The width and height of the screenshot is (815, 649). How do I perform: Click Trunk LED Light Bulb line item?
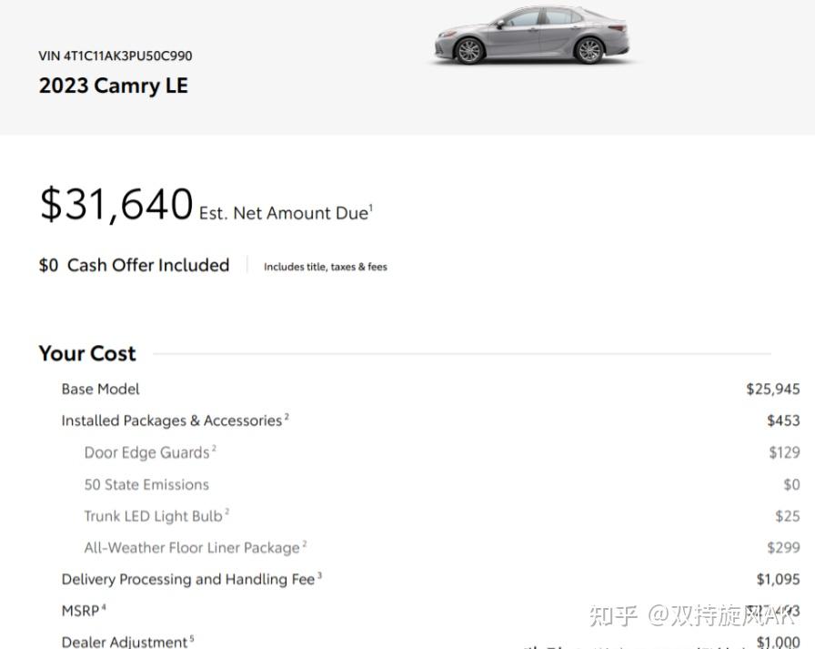(x=154, y=516)
